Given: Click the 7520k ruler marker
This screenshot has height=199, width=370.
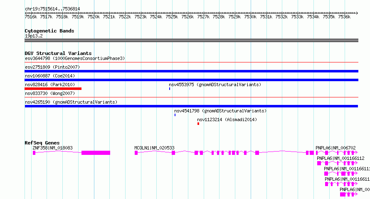Looking at the screenshot, I should pos(94,17).
